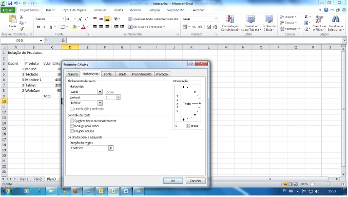Select the Plan2 sheet tab
This screenshot has height=197, width=348.
(x=38, y=179)
